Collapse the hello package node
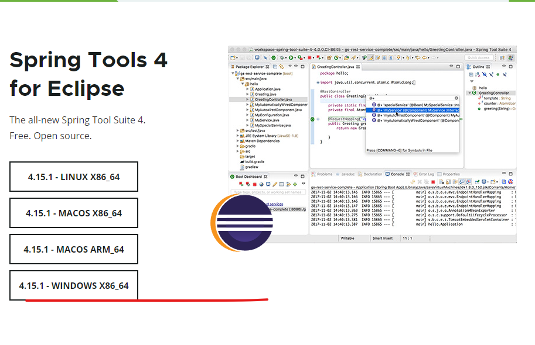Viewport: 535px width, 345px height. [x=243, y=84]
